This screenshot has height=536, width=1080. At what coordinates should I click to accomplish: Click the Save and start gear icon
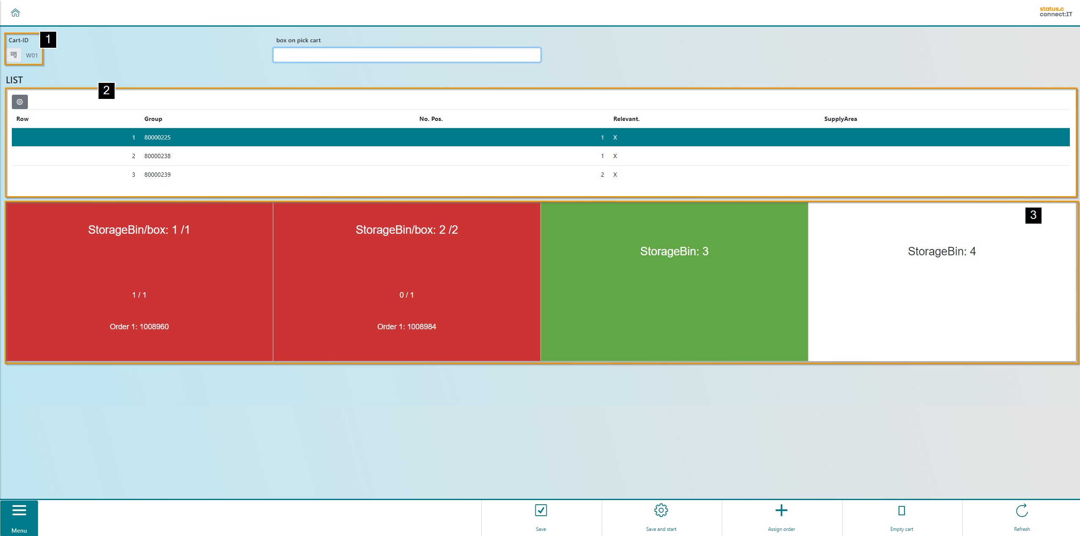[x=661, y=511]
